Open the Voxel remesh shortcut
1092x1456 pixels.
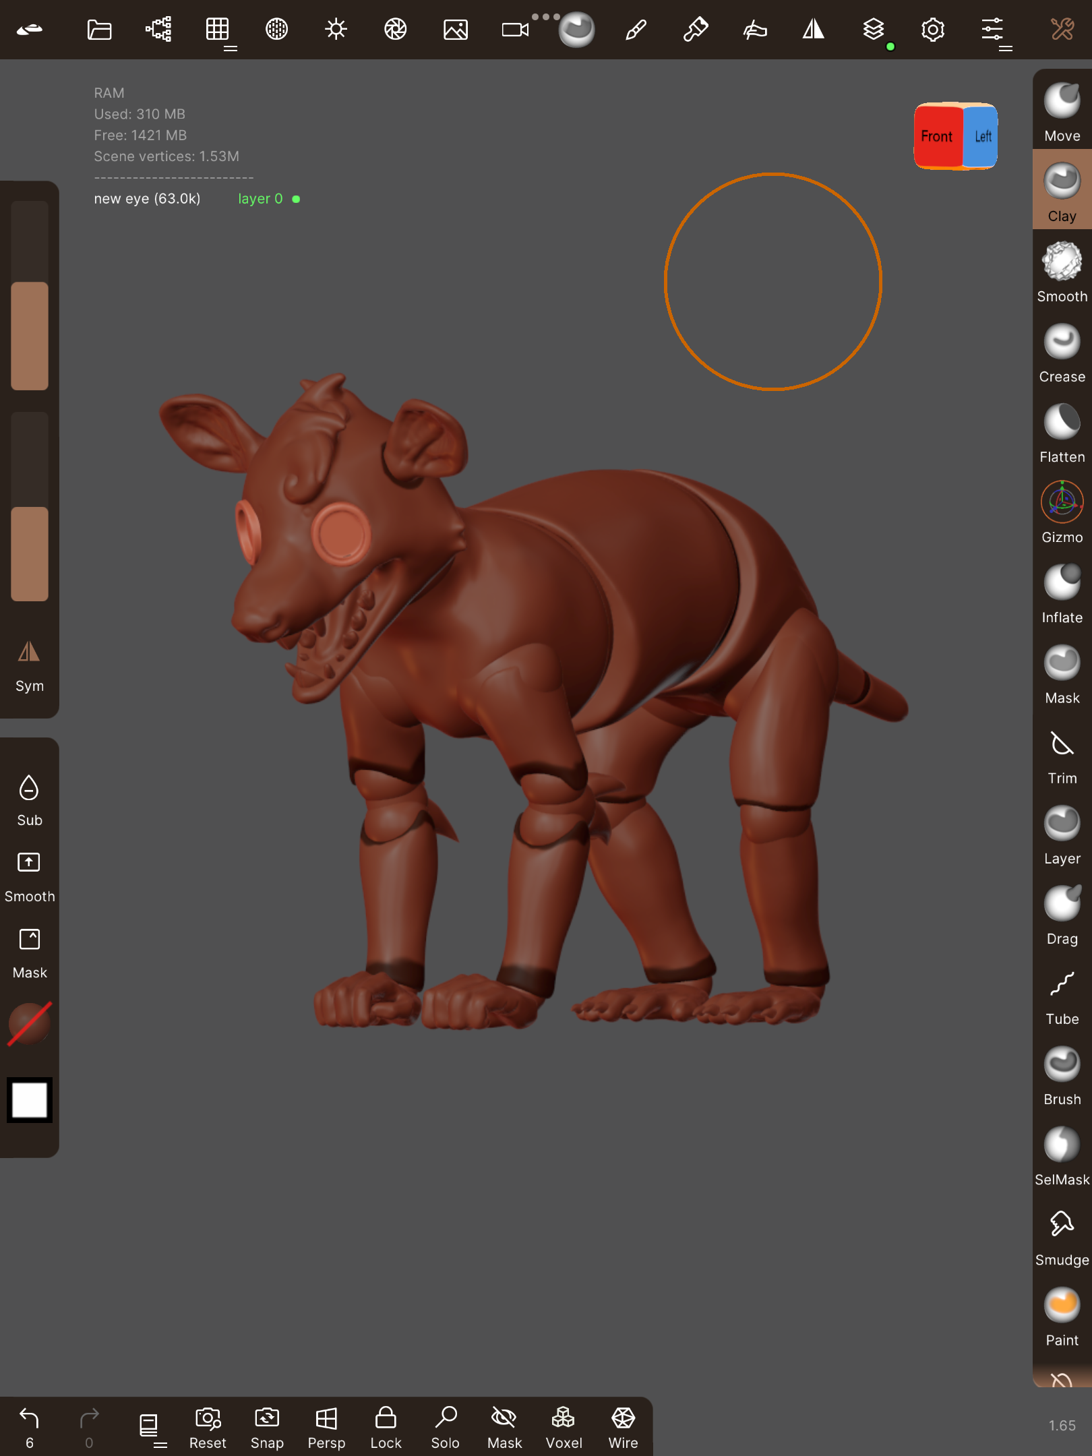564,1428
